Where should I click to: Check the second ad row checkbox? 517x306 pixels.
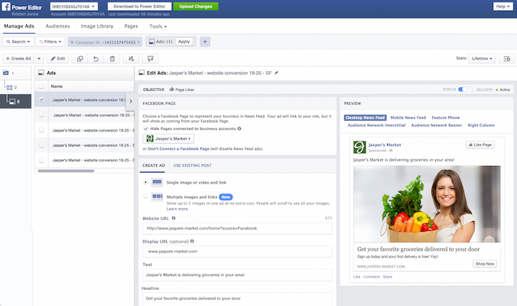click(x=41, y=115)
